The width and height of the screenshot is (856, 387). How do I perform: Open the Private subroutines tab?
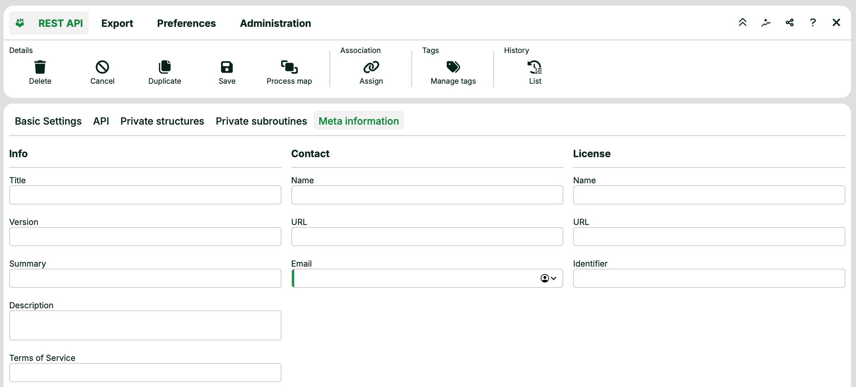click(261, 121)
